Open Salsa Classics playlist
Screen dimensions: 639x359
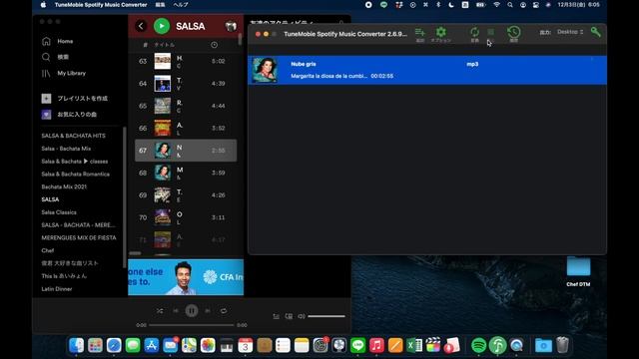[x=59, y=212]
